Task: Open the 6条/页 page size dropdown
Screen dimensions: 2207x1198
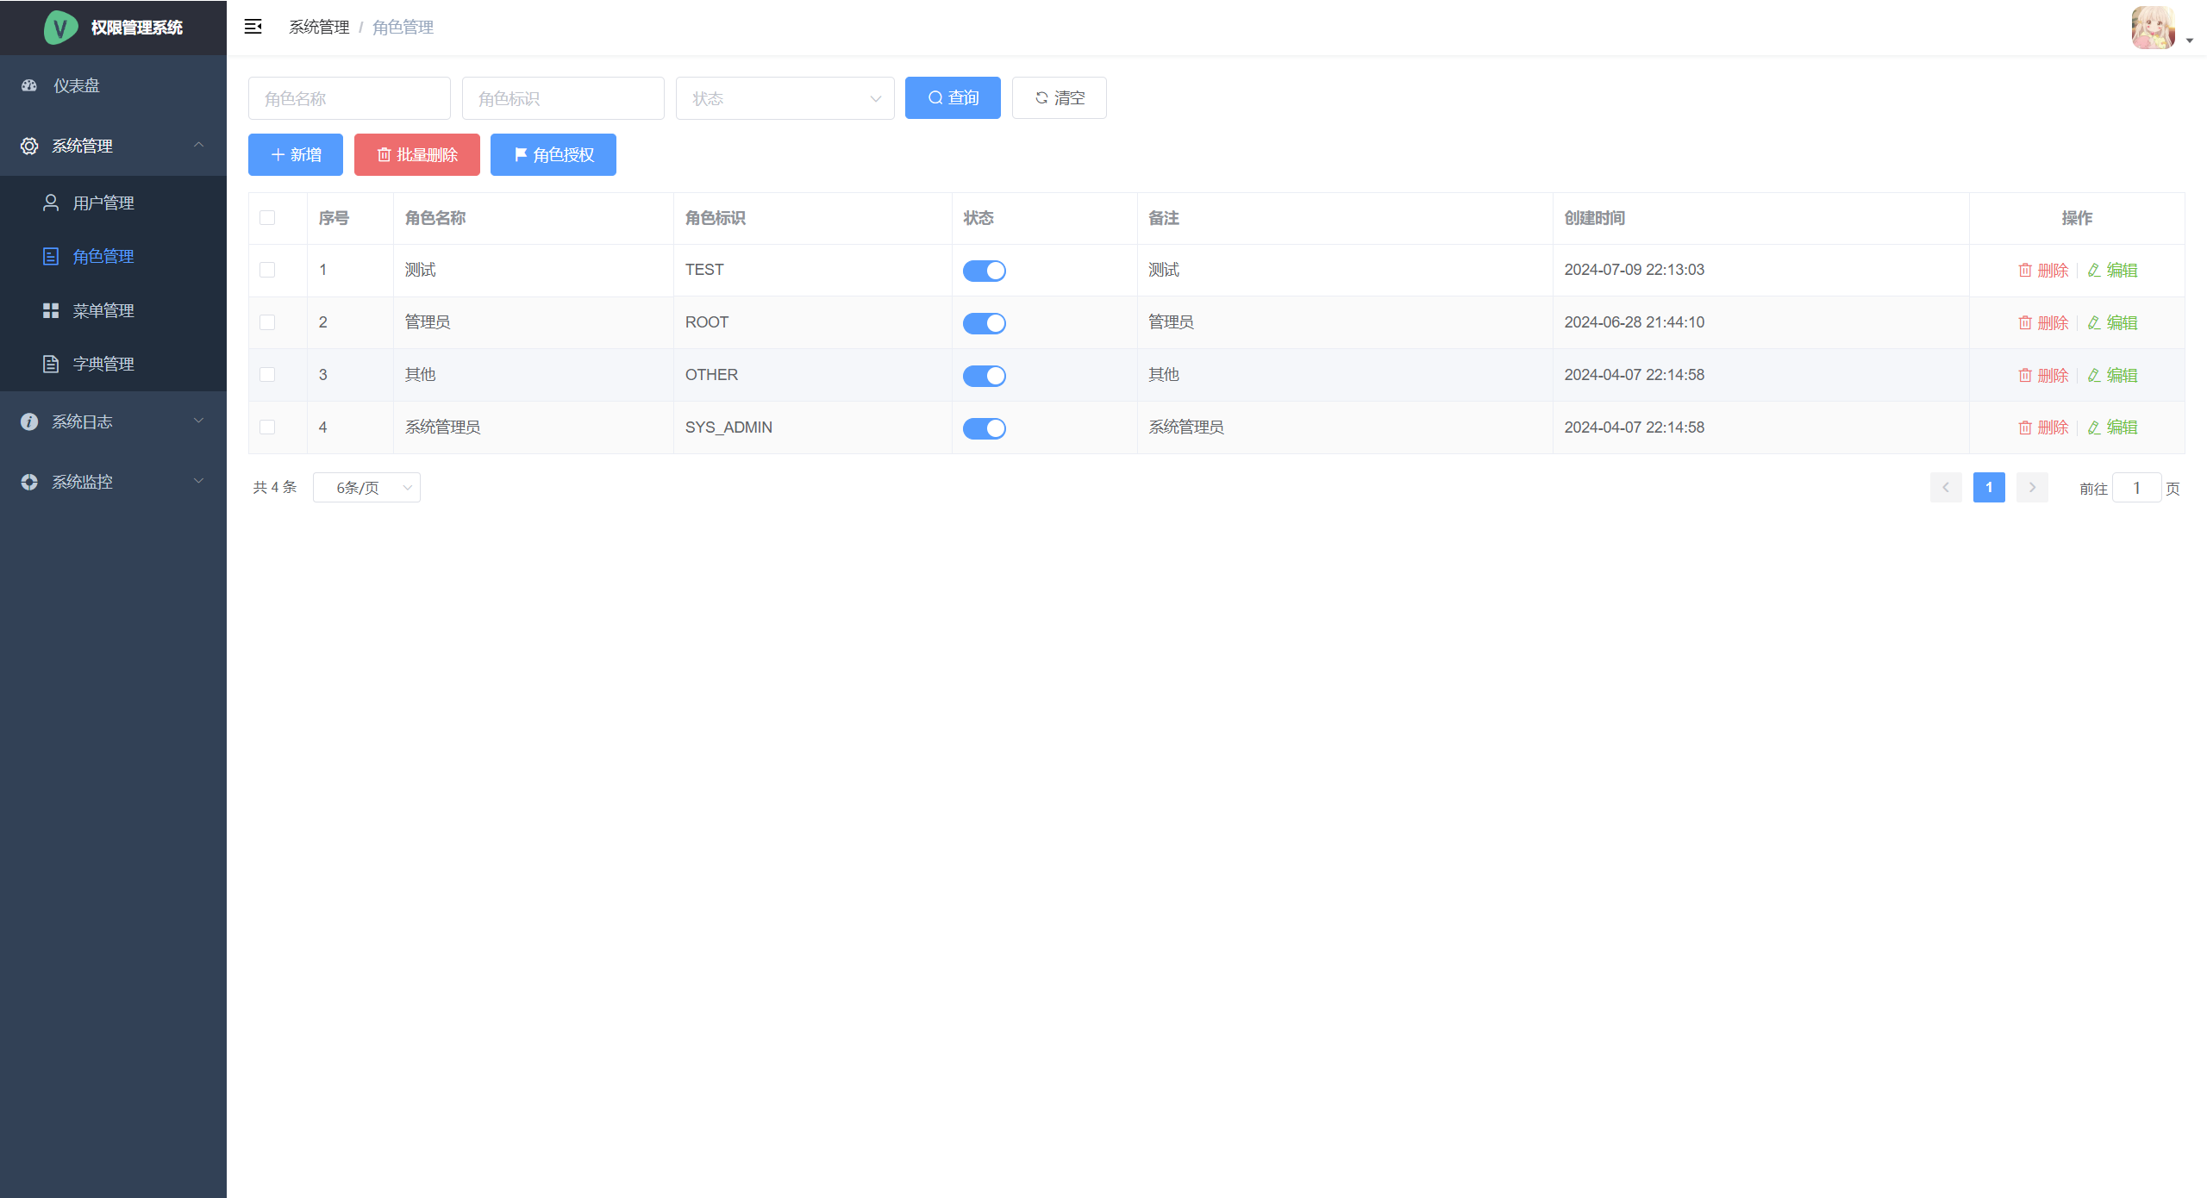Action: pos(366,488)
